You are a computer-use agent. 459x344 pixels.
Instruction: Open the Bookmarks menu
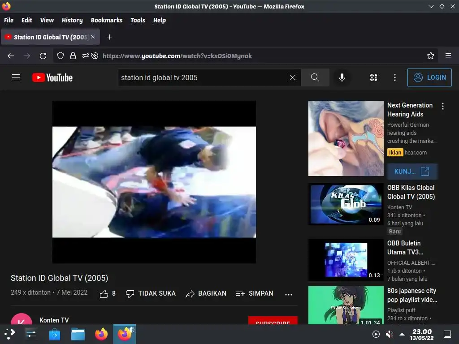tap(107, 20)
